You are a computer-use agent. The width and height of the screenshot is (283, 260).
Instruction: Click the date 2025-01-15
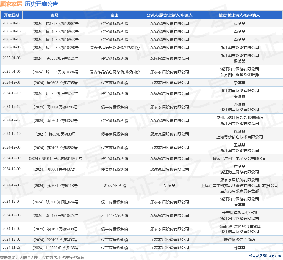click(x=12, y=39)
